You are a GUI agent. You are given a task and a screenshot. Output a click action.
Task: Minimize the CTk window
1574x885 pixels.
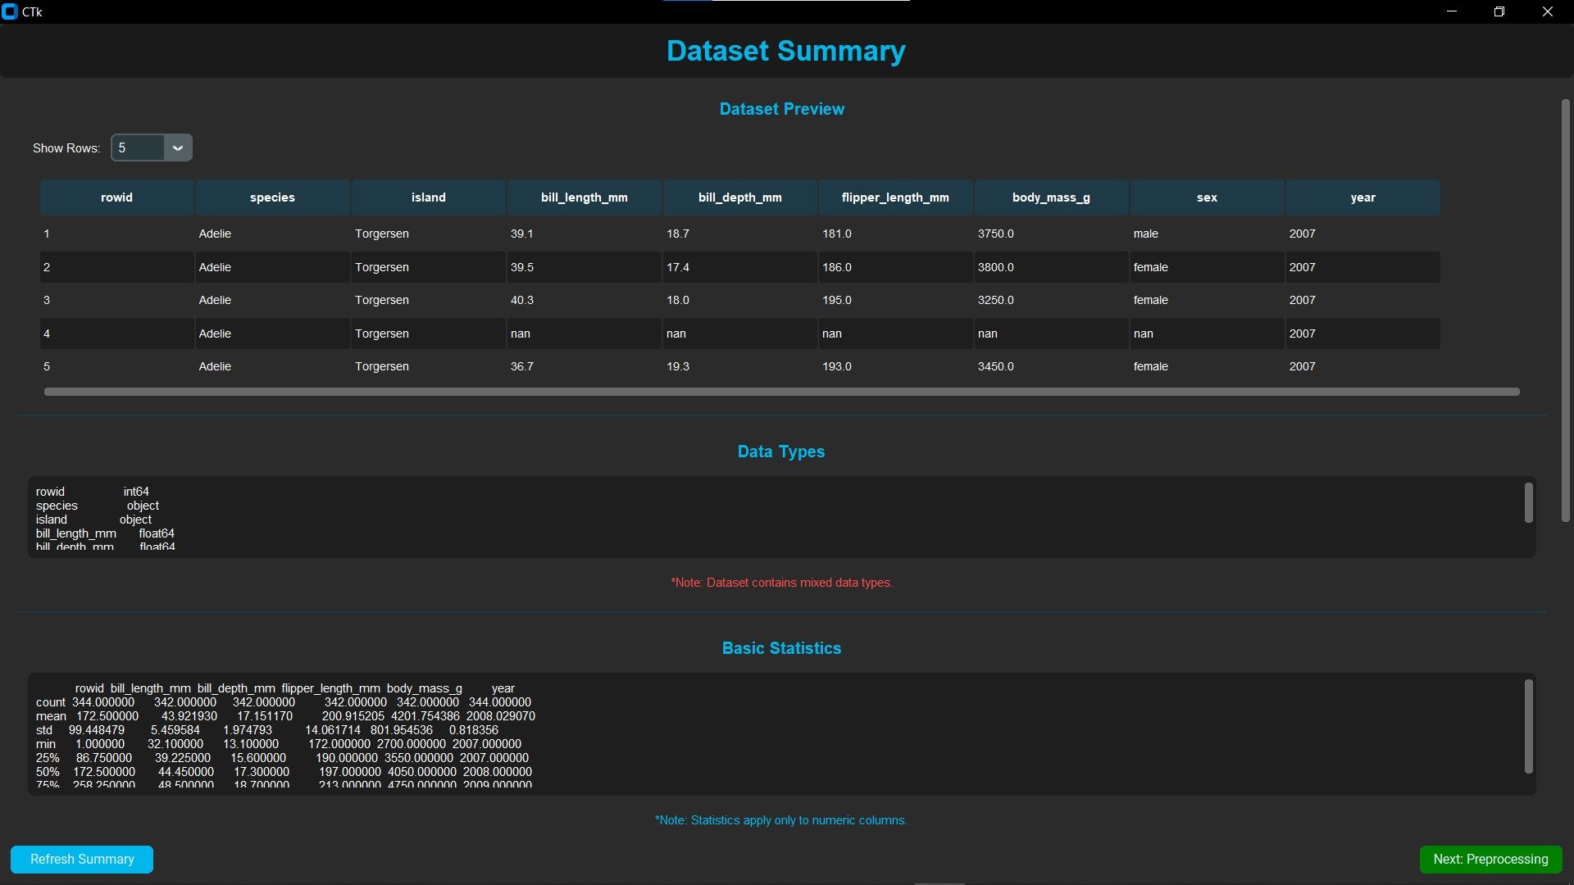click(x=1452, y=11)
